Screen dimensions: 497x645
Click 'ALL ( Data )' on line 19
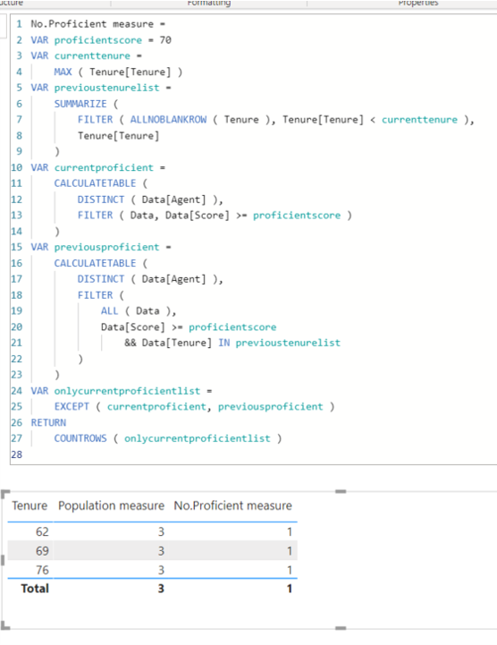click(136, 311)
